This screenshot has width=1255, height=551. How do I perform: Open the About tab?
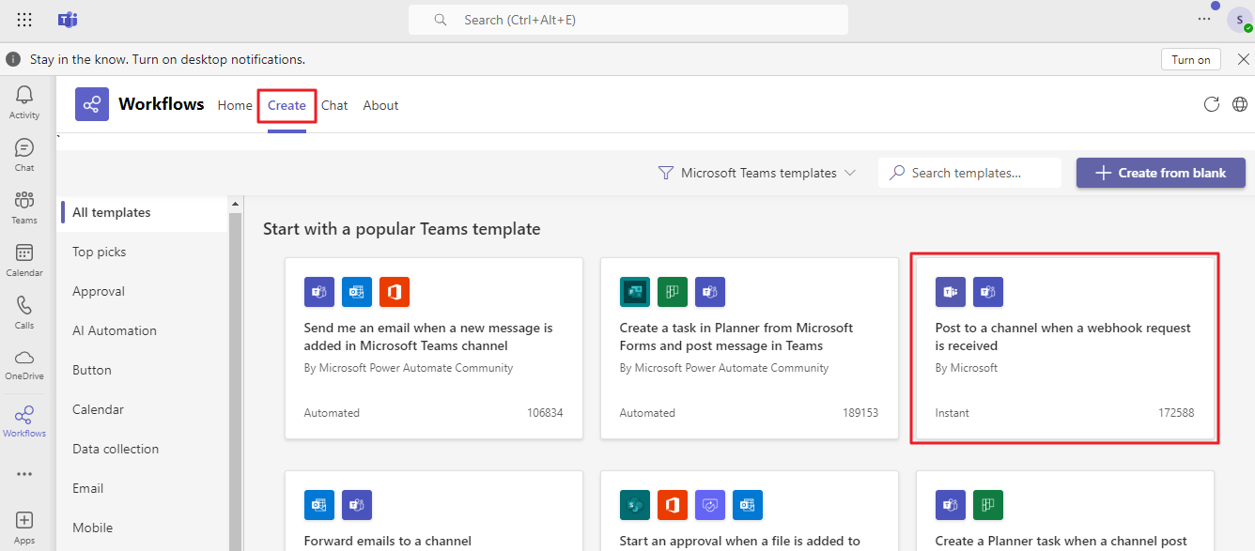click(380, 105)
